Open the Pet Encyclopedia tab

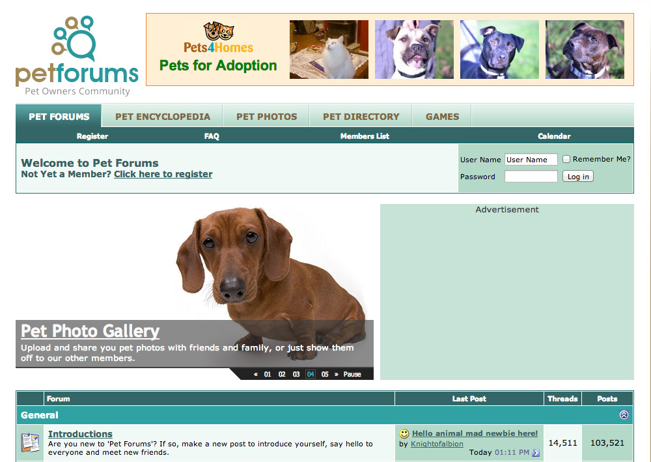[163, 117]
